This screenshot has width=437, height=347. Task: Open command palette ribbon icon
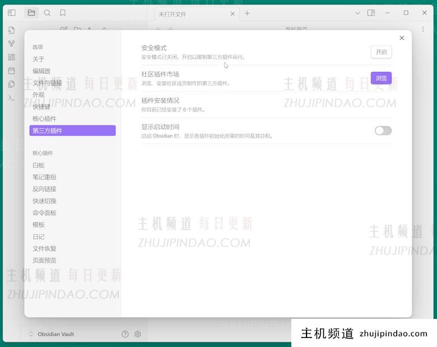coord(11,98)
